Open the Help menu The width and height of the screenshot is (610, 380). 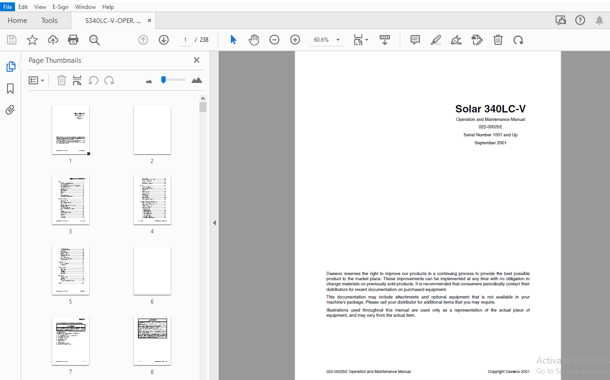click(x=108, y=7)
